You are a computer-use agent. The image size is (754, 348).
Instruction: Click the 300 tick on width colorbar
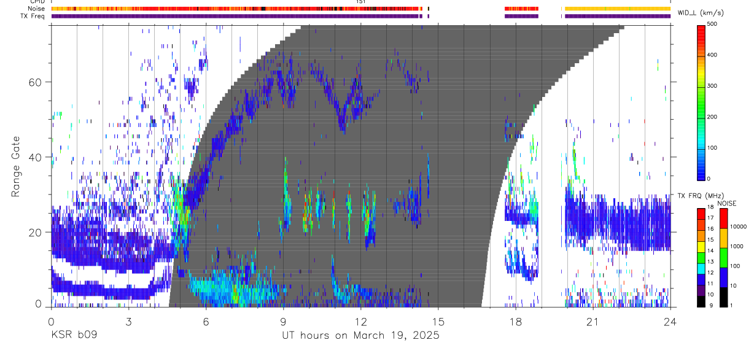point(712,86)
